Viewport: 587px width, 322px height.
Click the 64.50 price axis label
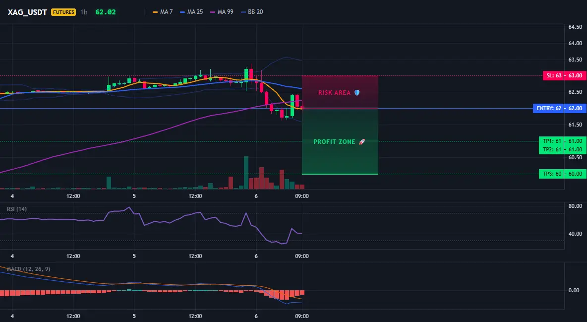tap(575, 27)
